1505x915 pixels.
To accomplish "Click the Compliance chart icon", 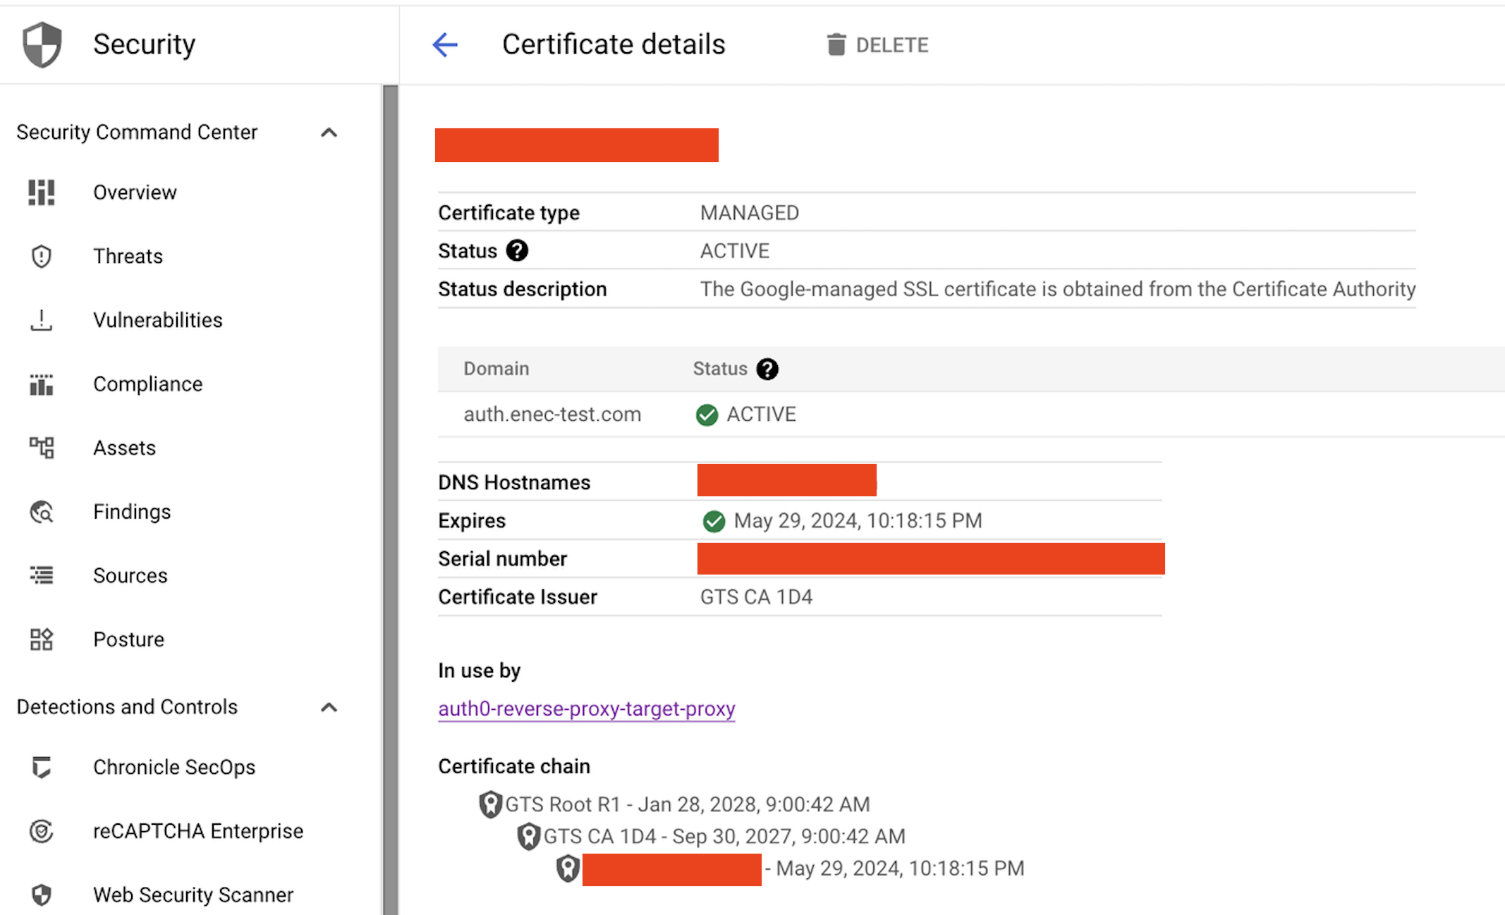I will 42,384.
